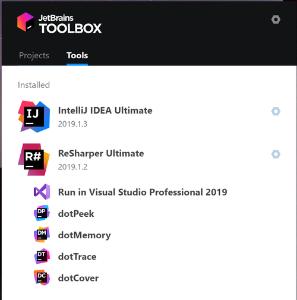Click the ReSharper R# icon
297x300 pixels.
[x=34, y=159]
